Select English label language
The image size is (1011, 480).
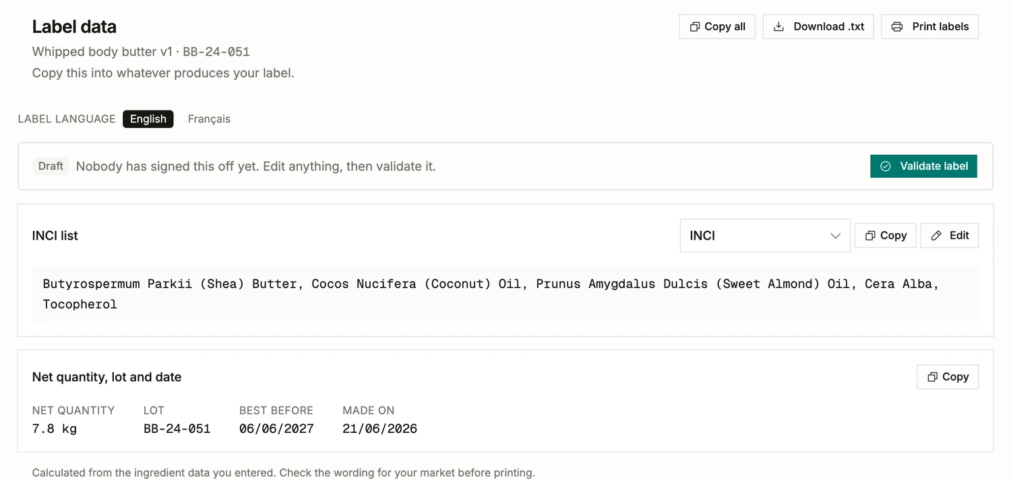[x=148, y=119]
